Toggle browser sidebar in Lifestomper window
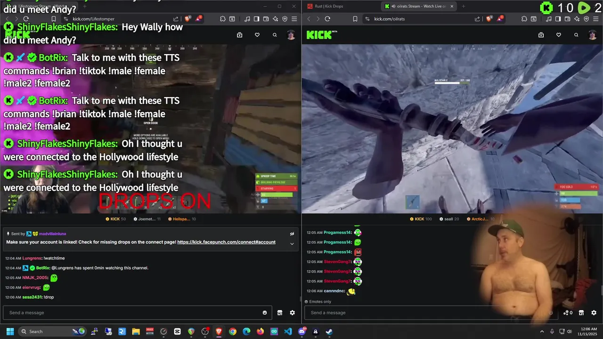The height and width of the screenshot is (339, 603). click(256, 19)
